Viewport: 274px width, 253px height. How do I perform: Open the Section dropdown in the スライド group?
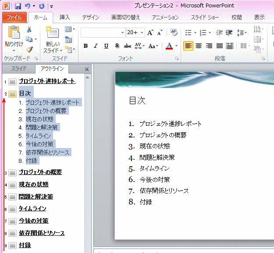click(x=70, y=49)
